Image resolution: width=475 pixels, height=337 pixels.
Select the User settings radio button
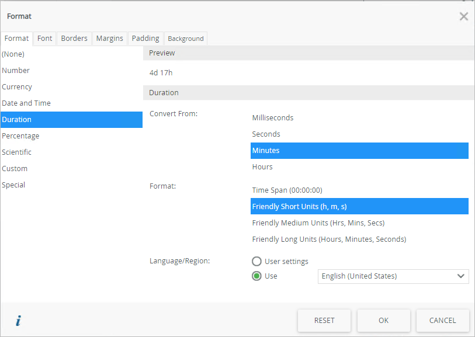[256, 262]
